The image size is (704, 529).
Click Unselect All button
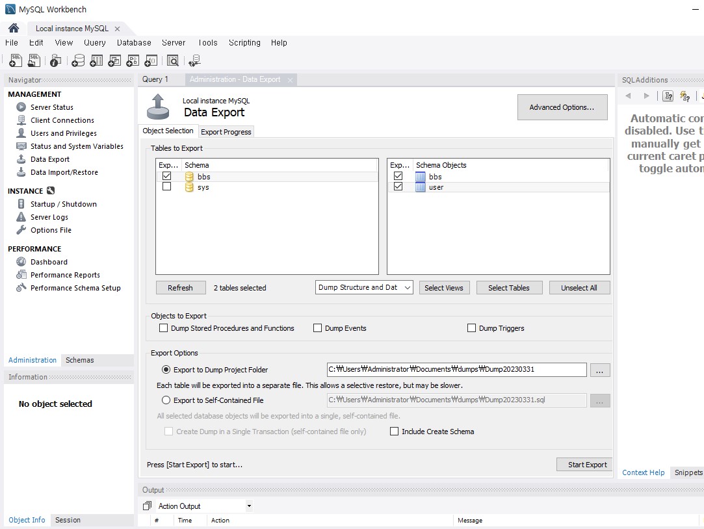[579, 288]
